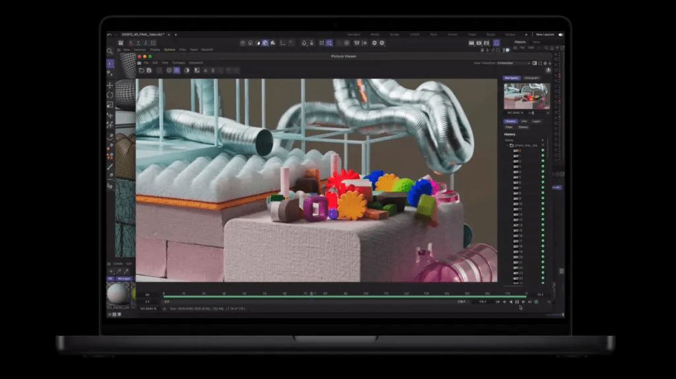Open the Picture Viewer File menu
This screenshot has height=379, width=676.
click(146, 63)
